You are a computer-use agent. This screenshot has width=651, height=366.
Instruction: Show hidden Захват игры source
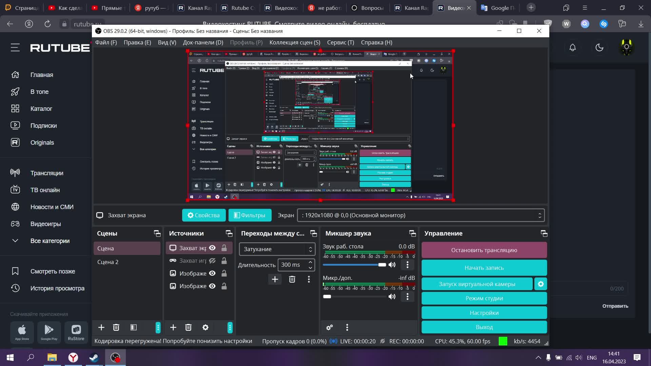point(212,261)
